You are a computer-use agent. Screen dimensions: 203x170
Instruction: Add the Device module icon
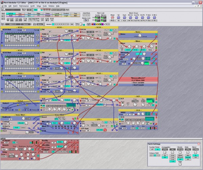coord(38,20)
